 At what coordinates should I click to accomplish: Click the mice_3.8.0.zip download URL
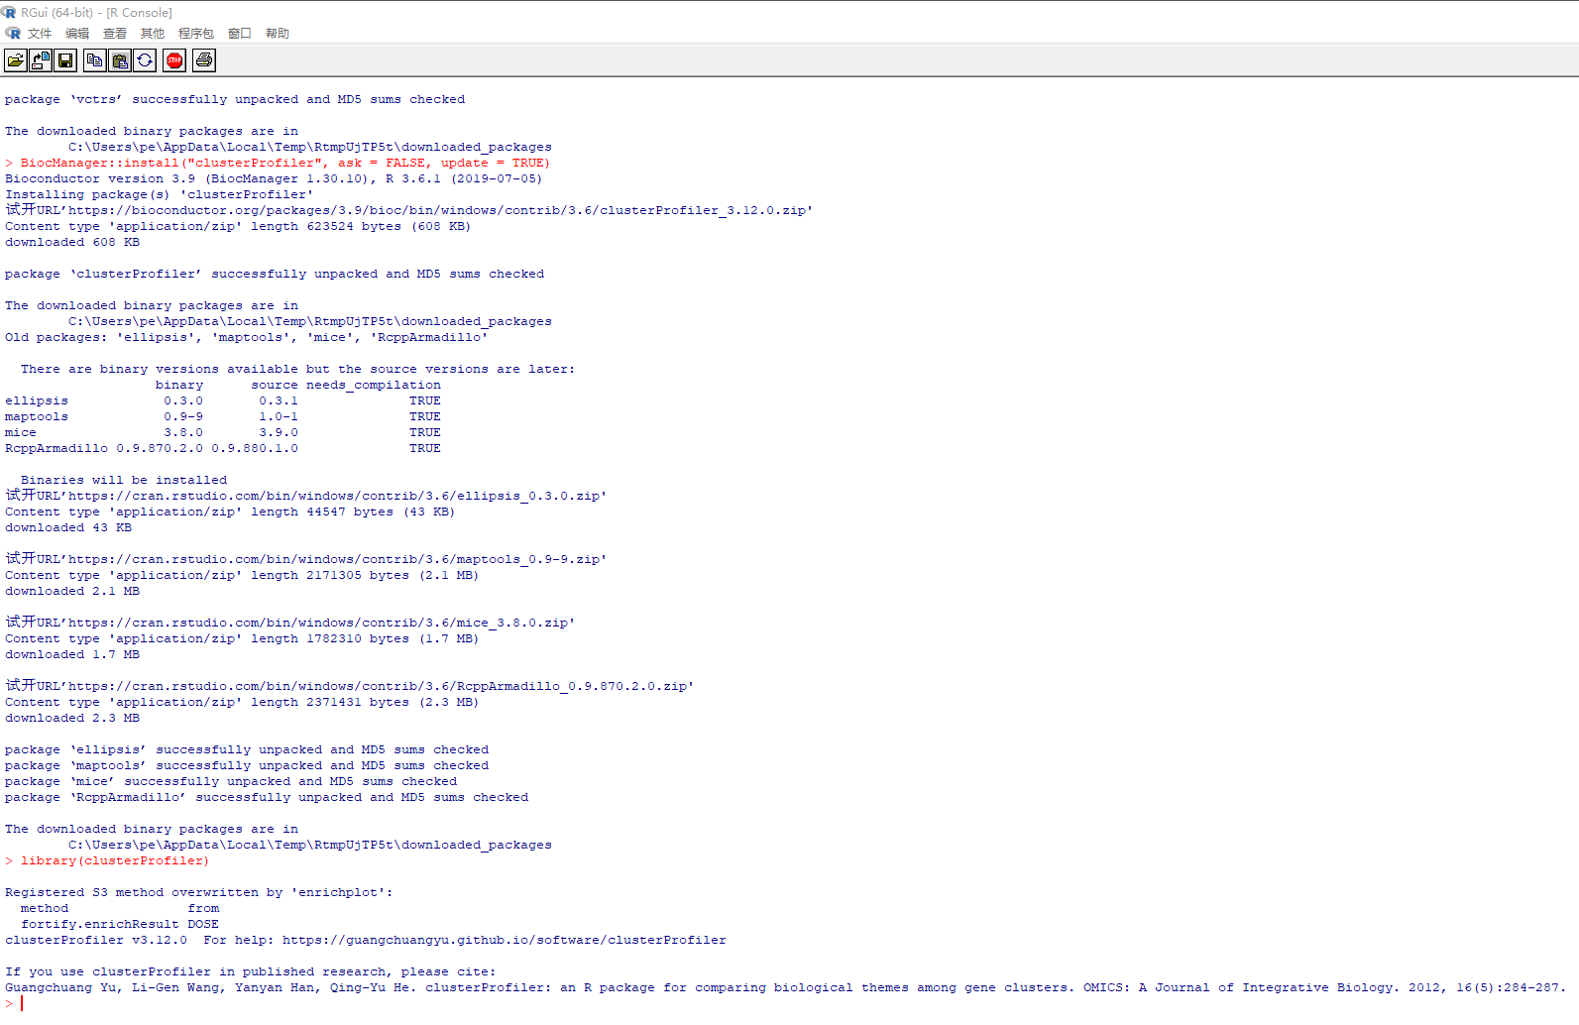(x=321, y=623)
